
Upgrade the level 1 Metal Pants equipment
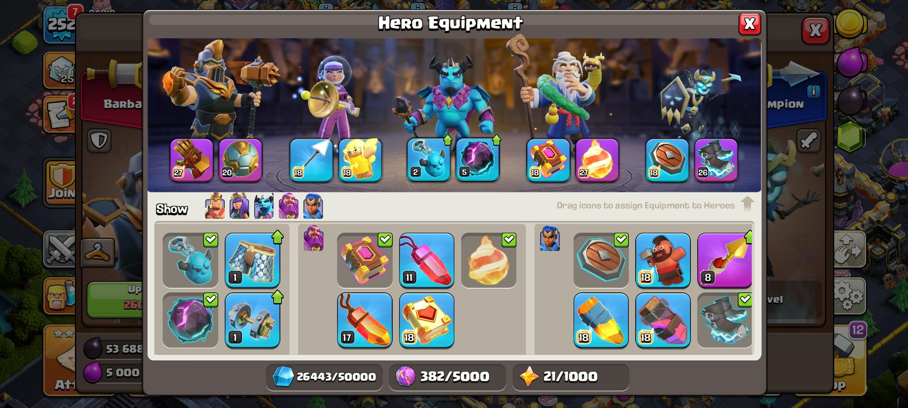[x=252, y=260]
